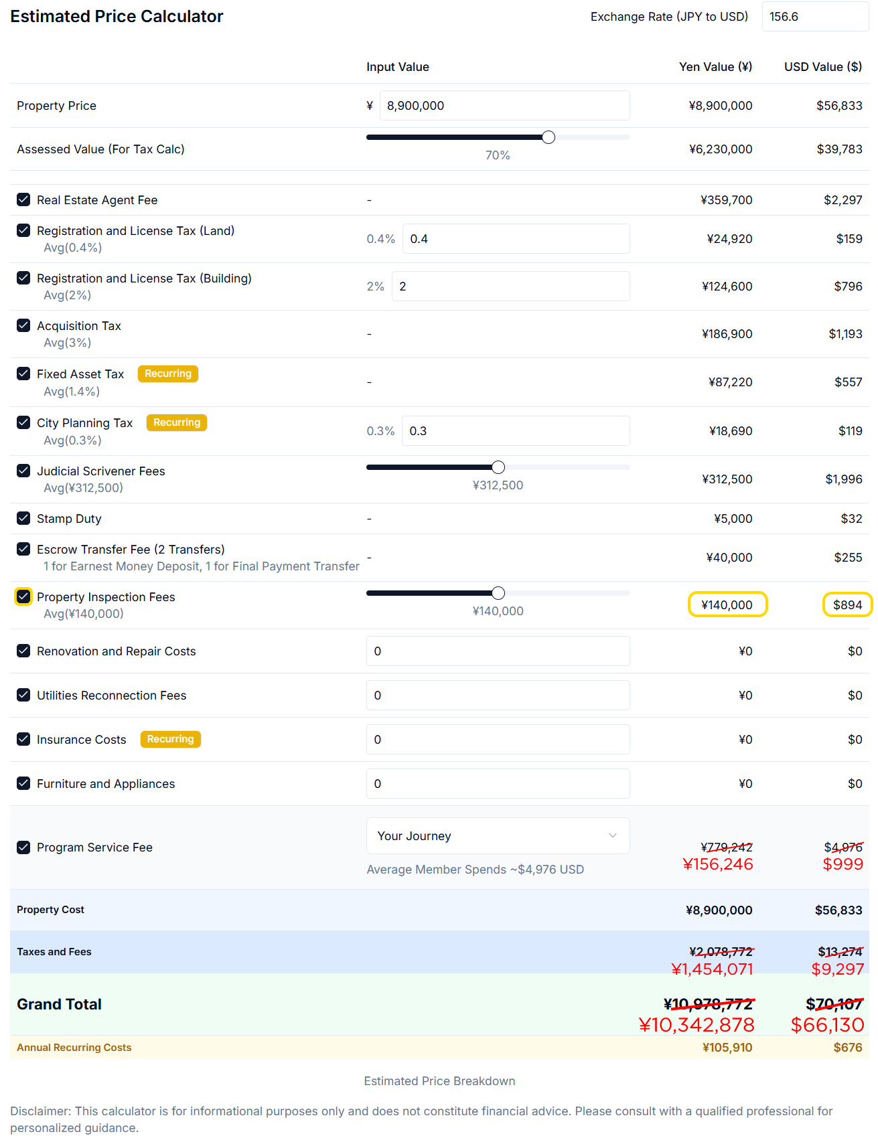Disable the Fixed Asset Tax checkbox

coord(23,374)
